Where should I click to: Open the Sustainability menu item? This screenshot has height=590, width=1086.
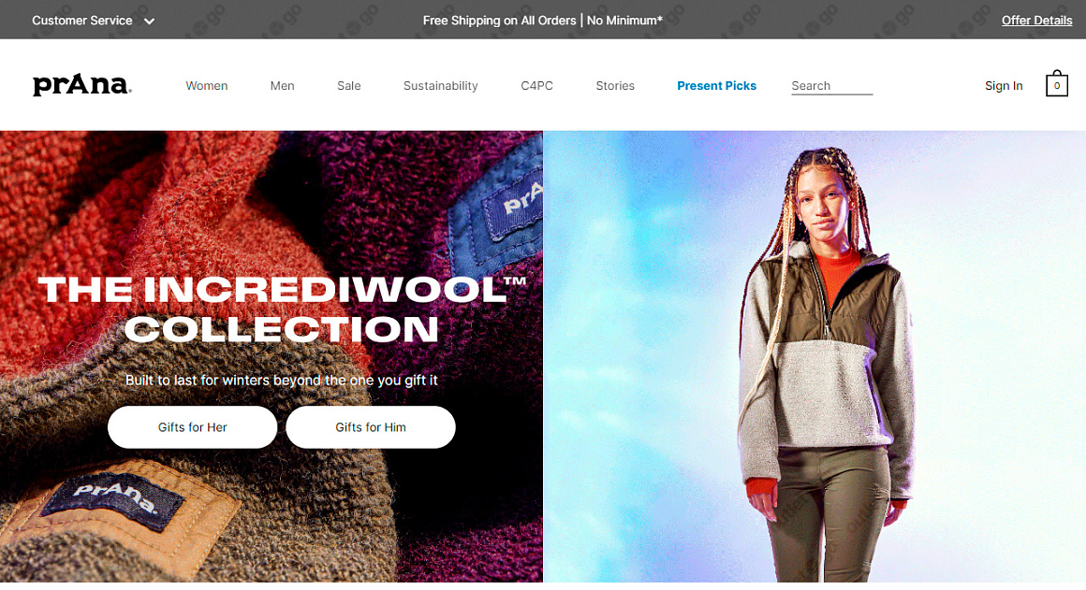pos(441,86)
